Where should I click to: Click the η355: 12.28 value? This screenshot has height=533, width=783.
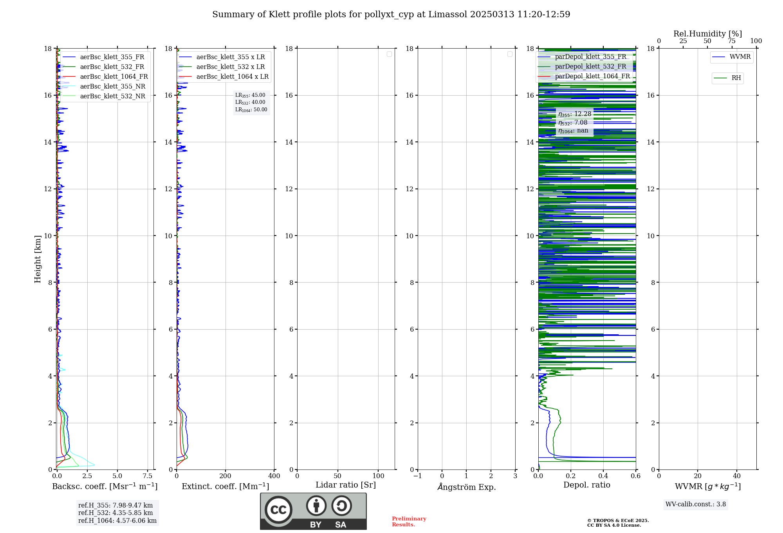click(x=575, y=114)
